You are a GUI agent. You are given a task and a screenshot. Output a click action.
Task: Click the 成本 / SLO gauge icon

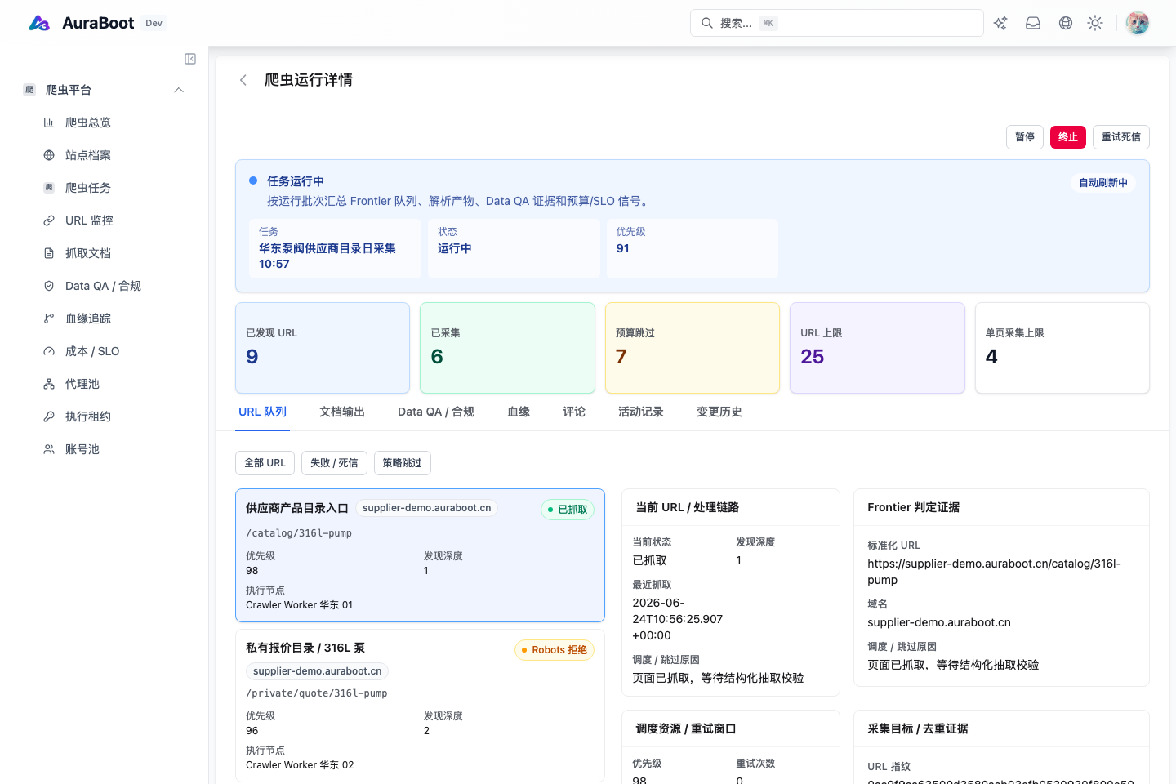[x=49, y=351]
